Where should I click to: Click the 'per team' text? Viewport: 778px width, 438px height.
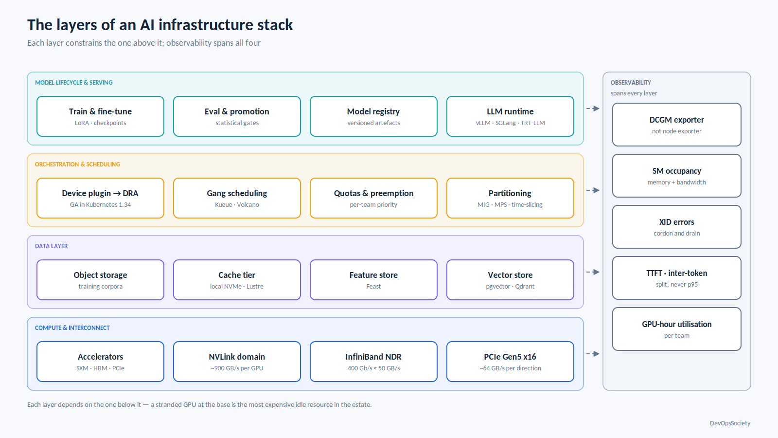[x=677, y=336]
